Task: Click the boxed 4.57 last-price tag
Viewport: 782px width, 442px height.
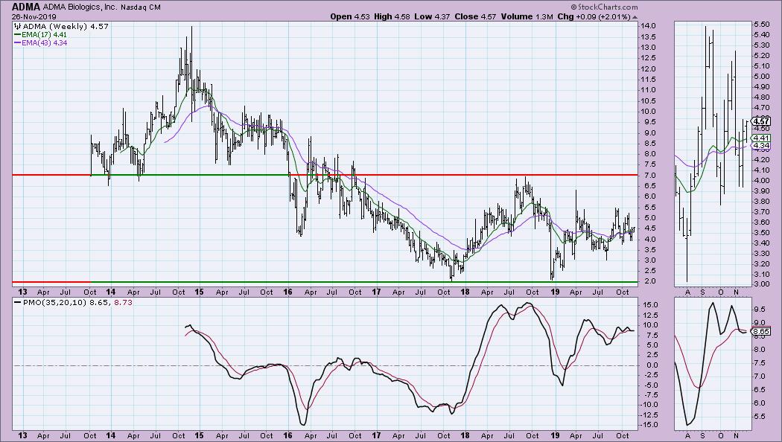Action: coord(761,121)
